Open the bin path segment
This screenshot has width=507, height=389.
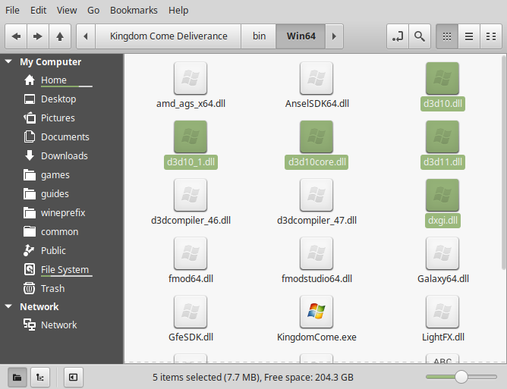pyautogui.click(x=259, y=36)
